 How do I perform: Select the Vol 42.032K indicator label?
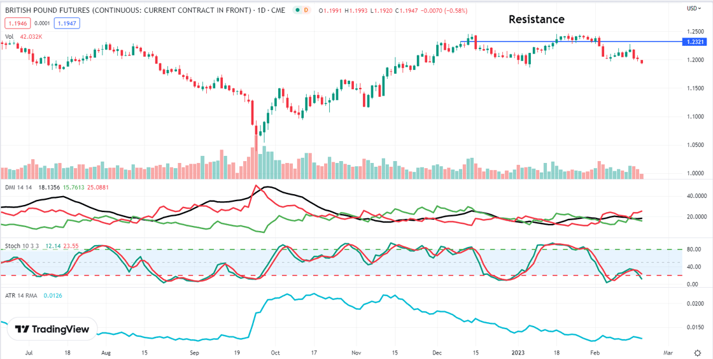pyautogui.click(x=23, y=37)
